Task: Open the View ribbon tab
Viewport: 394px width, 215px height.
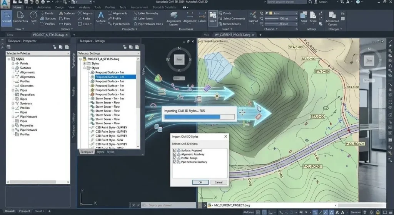Action: pyautogui.click(x=71, y=7)
